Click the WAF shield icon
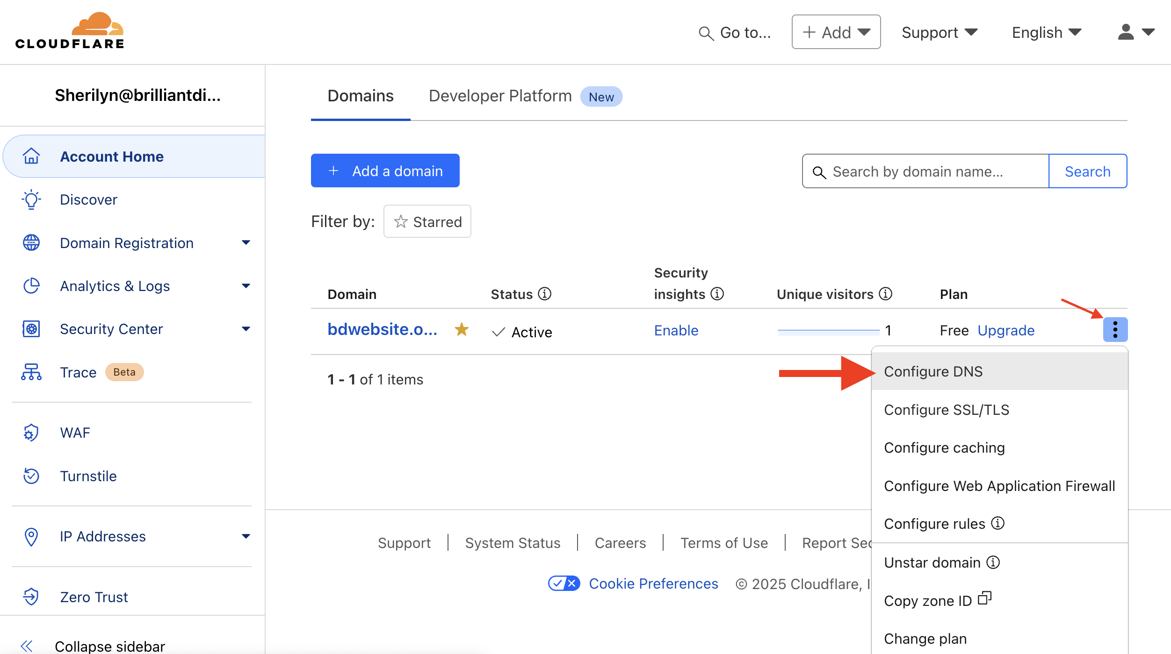This screenshot has width=1171, height=654. 31,433
